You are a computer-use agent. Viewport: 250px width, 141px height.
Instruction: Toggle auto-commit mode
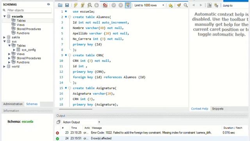pos(128,5)
